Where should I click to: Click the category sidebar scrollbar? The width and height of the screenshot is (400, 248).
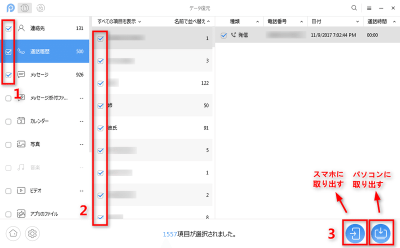point(90,84)
